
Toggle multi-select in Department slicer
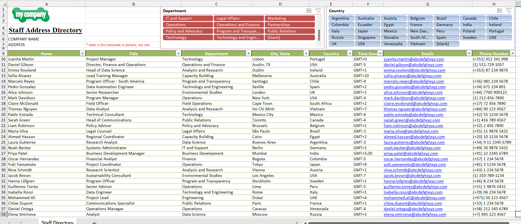click(309, 11)
